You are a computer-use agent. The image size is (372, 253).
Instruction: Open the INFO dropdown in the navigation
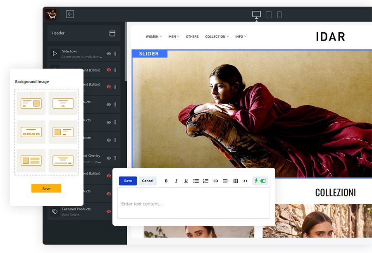pyautogui.click(x=241, y=37)
